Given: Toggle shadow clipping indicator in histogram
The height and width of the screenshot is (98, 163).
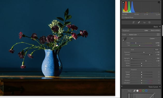Looking at the screenshot, I should tap(123, 2).
